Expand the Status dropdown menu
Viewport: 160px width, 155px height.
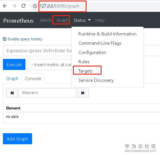point(82,20)
